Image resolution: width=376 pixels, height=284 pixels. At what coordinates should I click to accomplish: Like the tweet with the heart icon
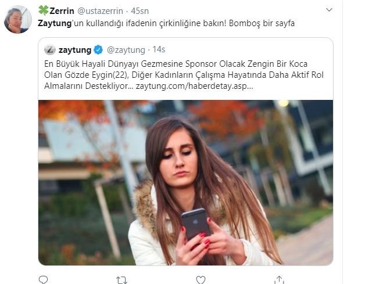pyautogui.click(x=200, y=280)
